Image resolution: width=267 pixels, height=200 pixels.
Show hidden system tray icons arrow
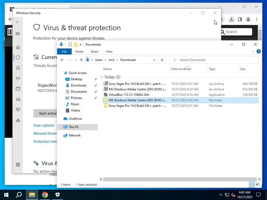coord(221,195)
